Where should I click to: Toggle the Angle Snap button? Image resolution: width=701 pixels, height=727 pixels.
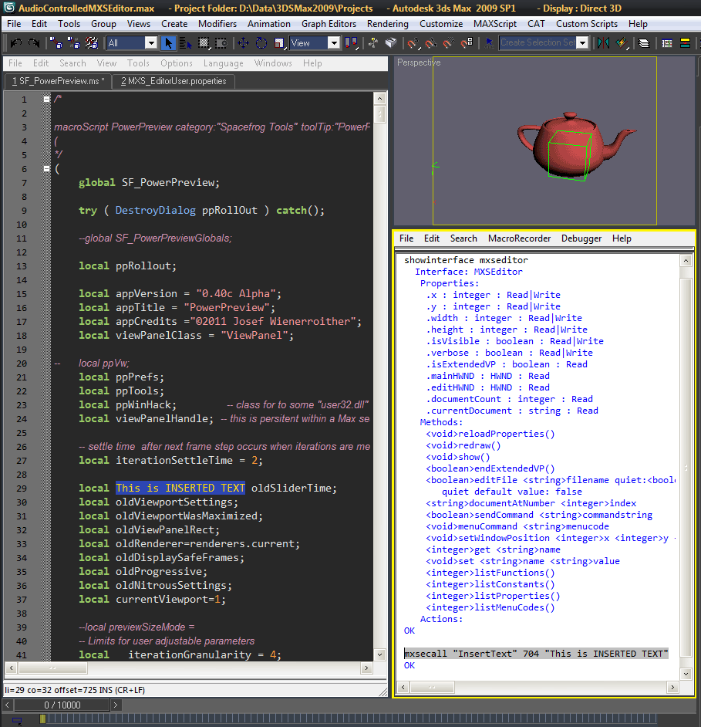point(430,43)
